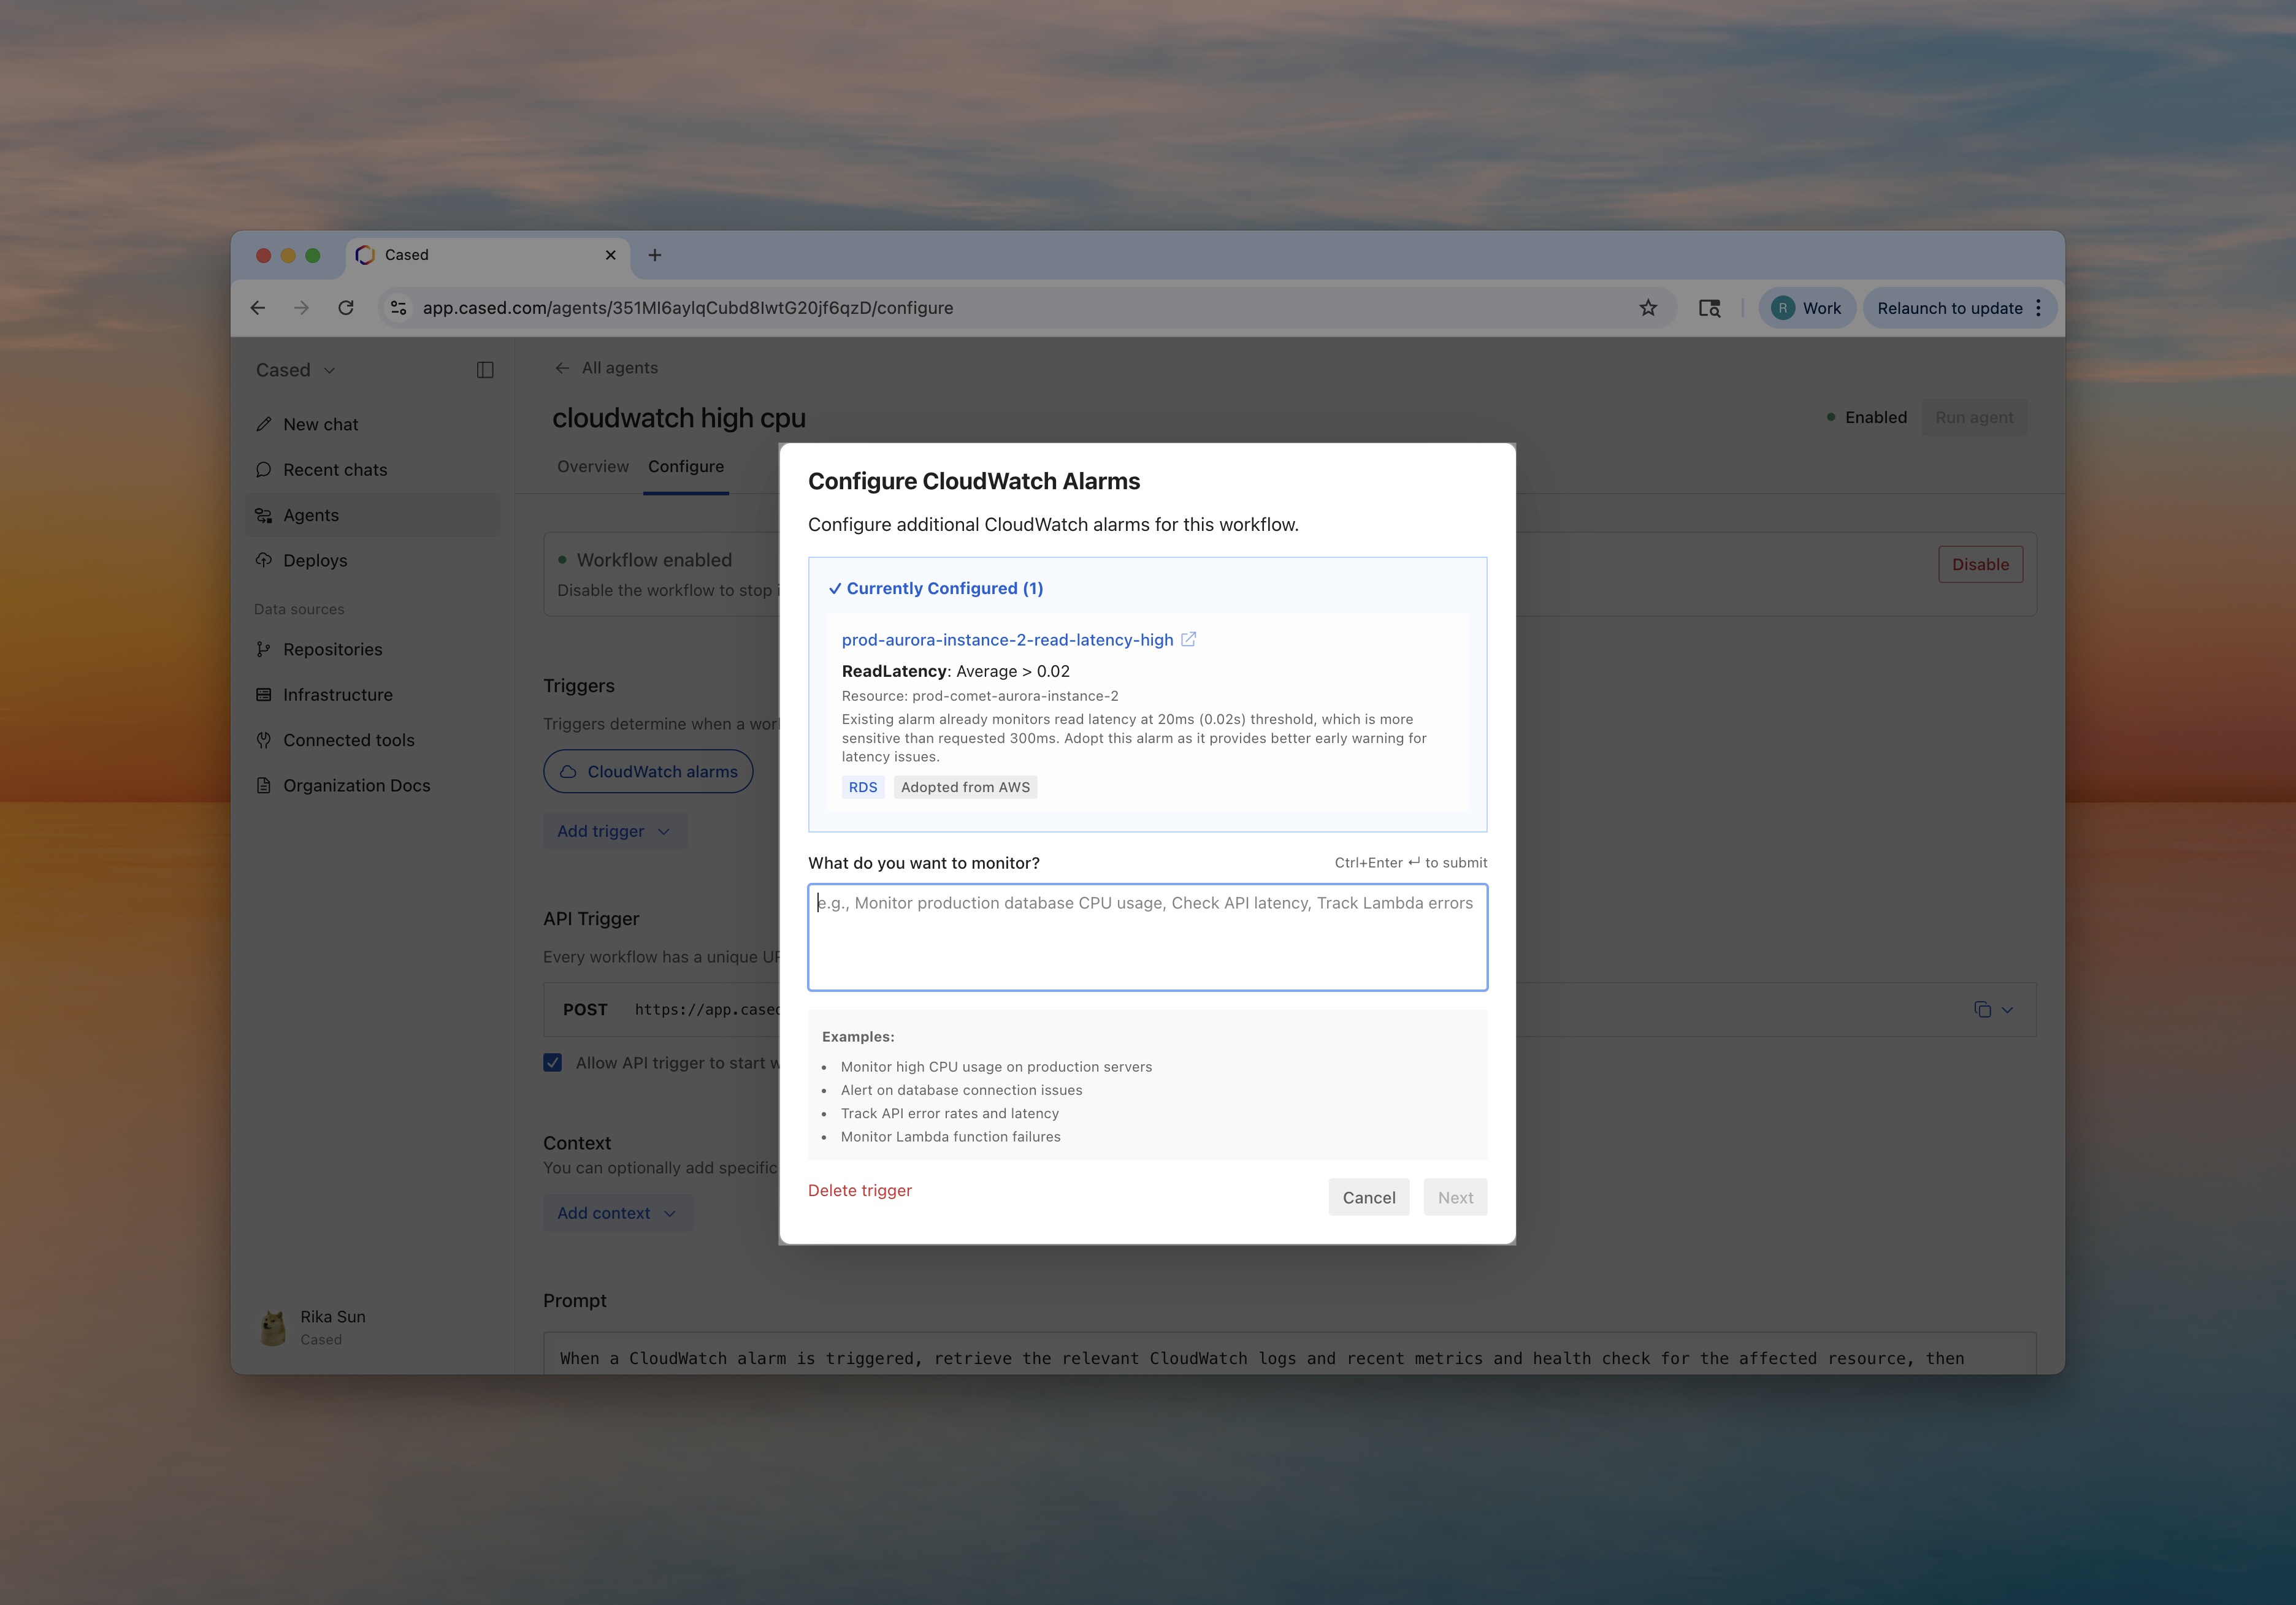Open the Agents section icon
The width and height of the screenshot is (2296, 1605).
(264, 515)
